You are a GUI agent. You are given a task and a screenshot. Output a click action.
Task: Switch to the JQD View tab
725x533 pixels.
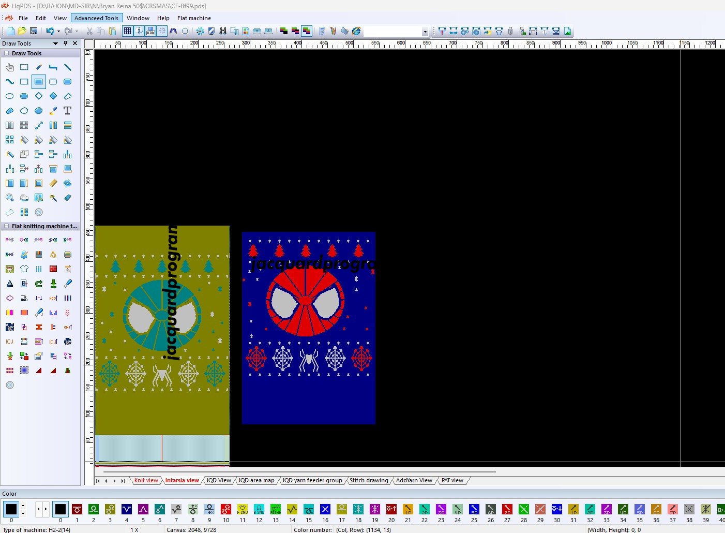(218, 480)
